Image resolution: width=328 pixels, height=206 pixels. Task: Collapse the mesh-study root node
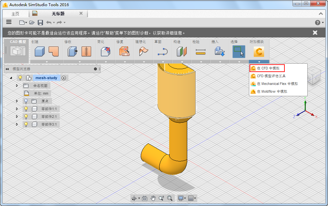(11, 78)
